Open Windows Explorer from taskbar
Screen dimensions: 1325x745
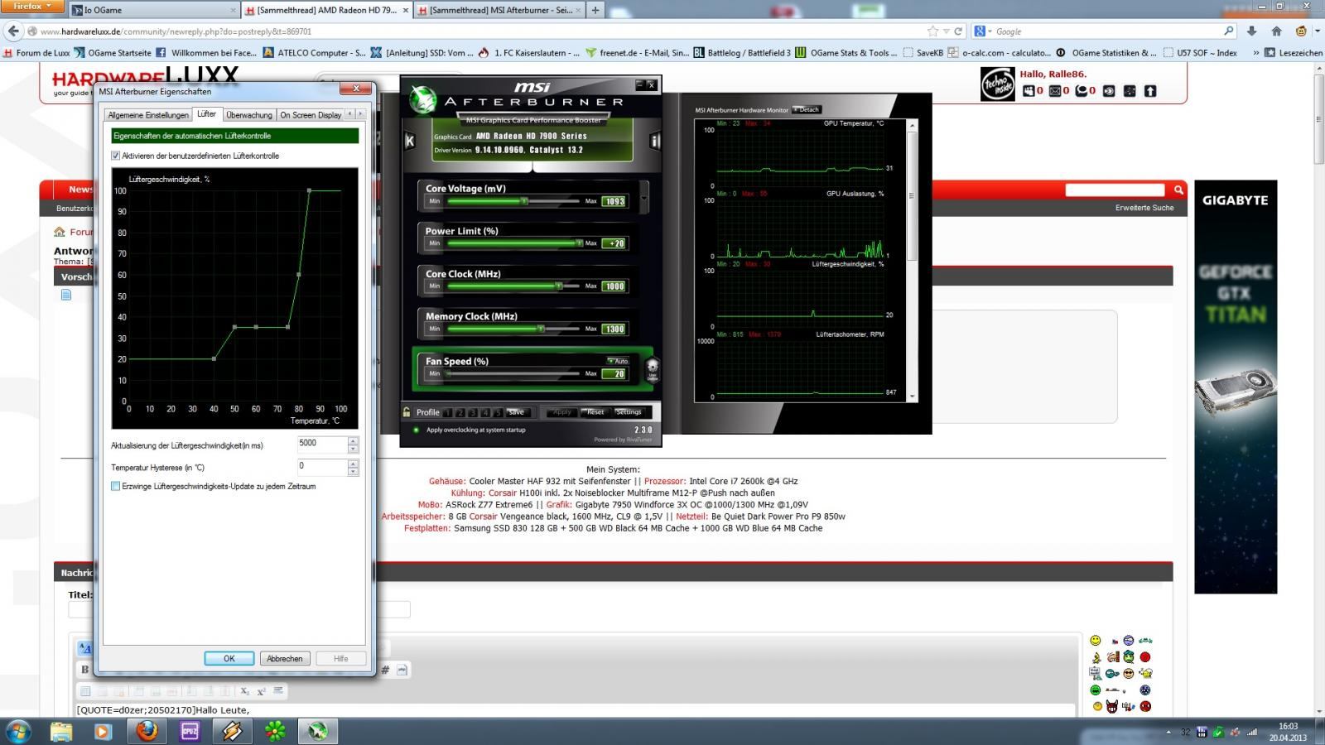coord(60,731)
